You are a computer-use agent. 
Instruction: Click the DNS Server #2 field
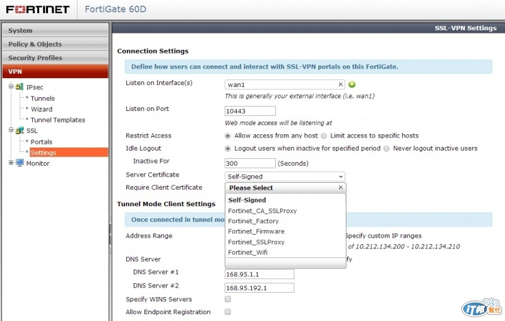(259, 288)
